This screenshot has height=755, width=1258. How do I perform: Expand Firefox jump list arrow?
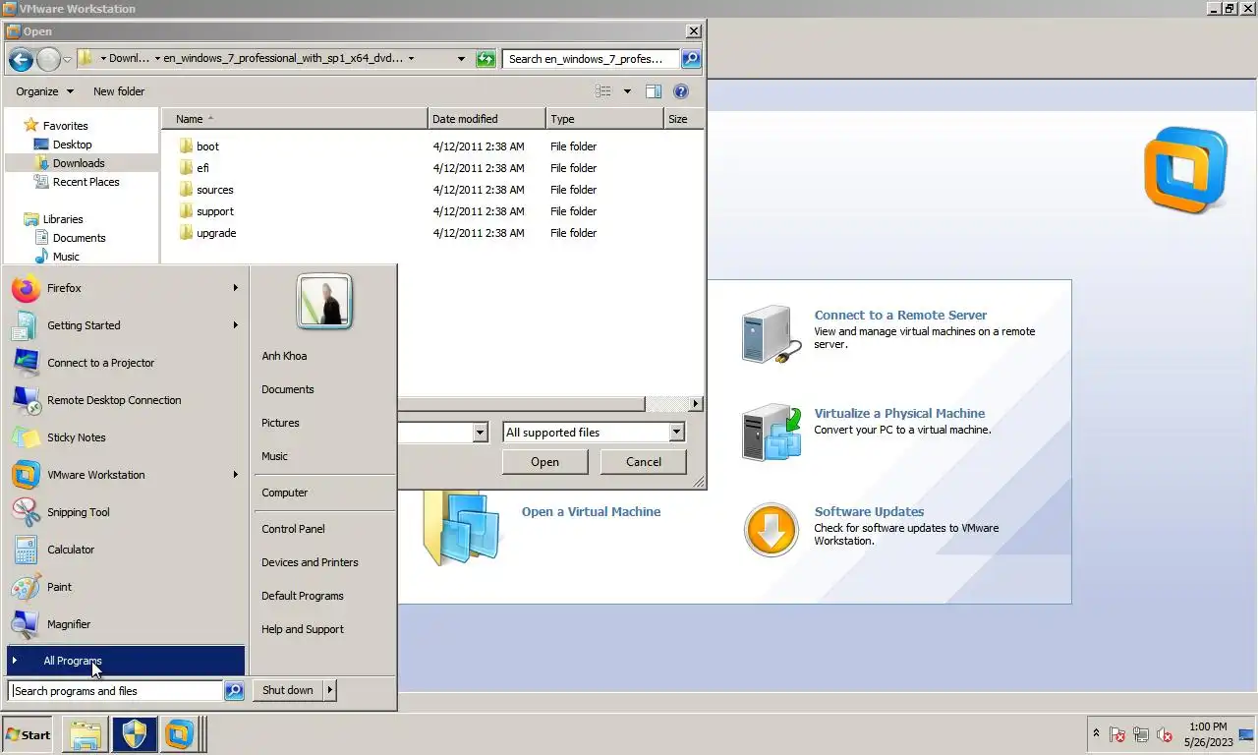[235, 288]
